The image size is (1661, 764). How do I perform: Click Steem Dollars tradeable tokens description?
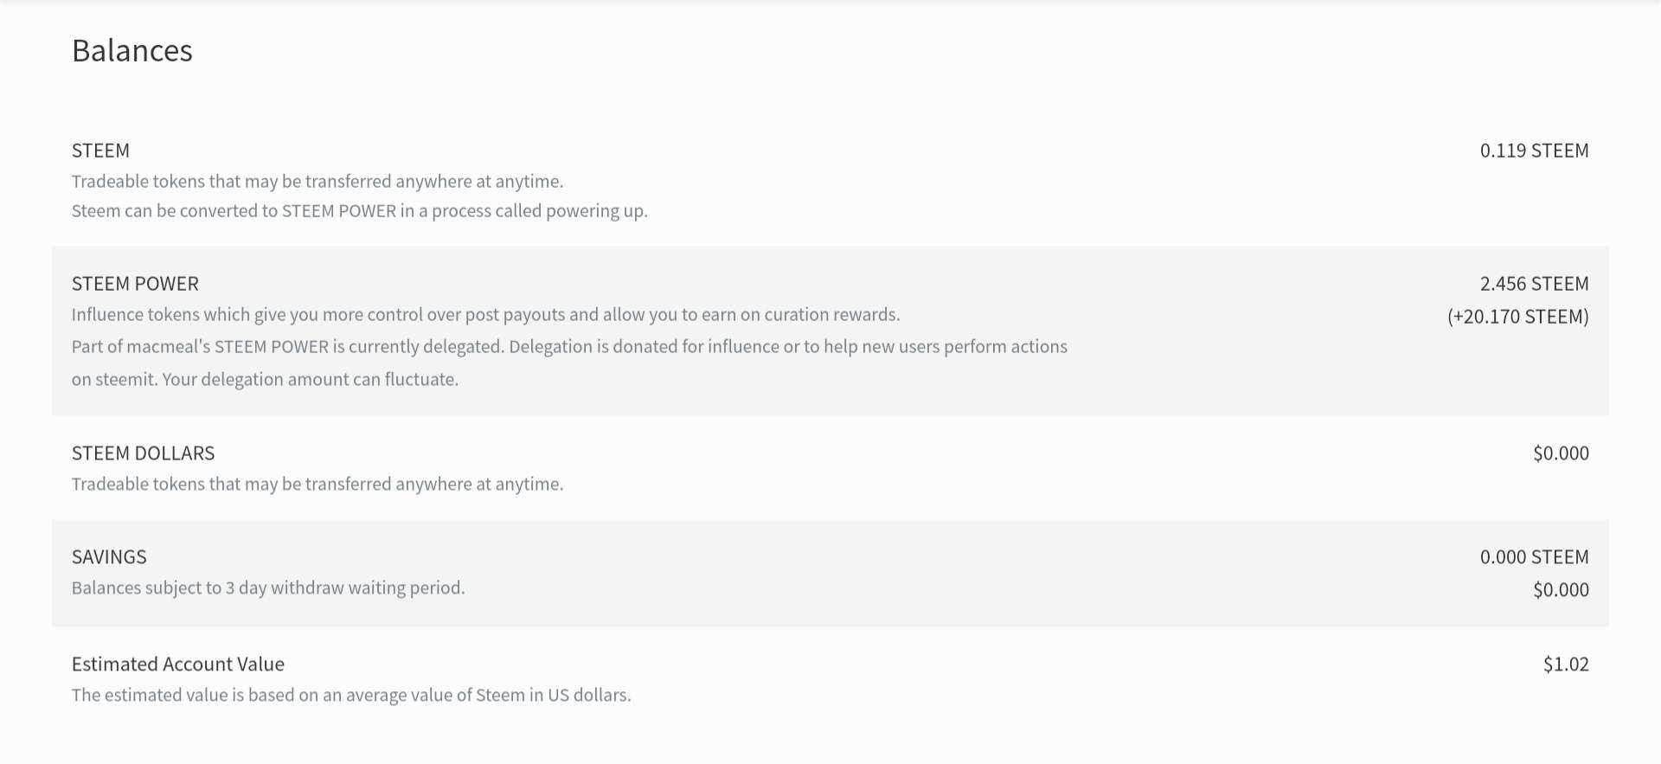point(317,485)
